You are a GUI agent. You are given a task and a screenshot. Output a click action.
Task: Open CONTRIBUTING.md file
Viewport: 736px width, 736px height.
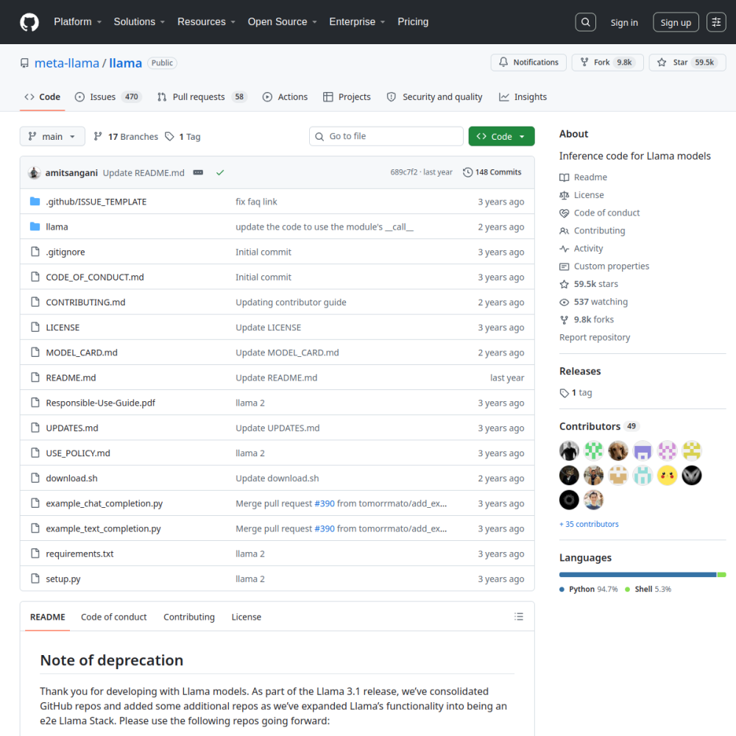(x=85, y=302)
